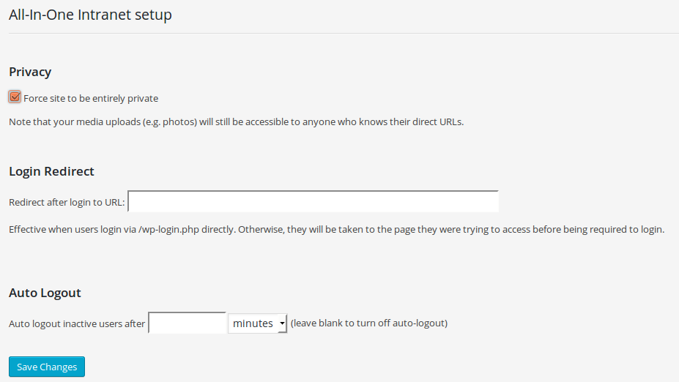This screenshot has height=382, width=679.
Task: Save the settings with Save Changes
Action: click(47, 367)
